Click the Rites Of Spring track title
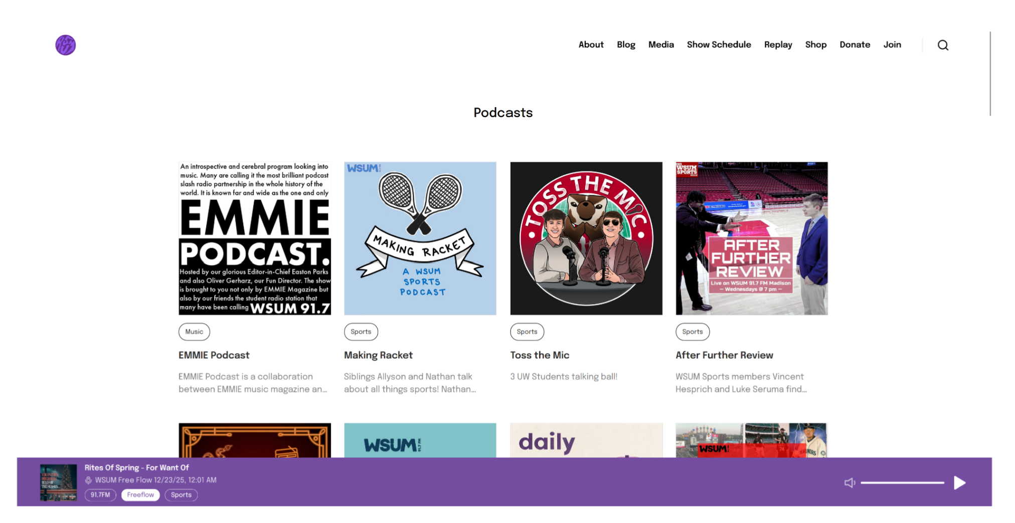 136,467
